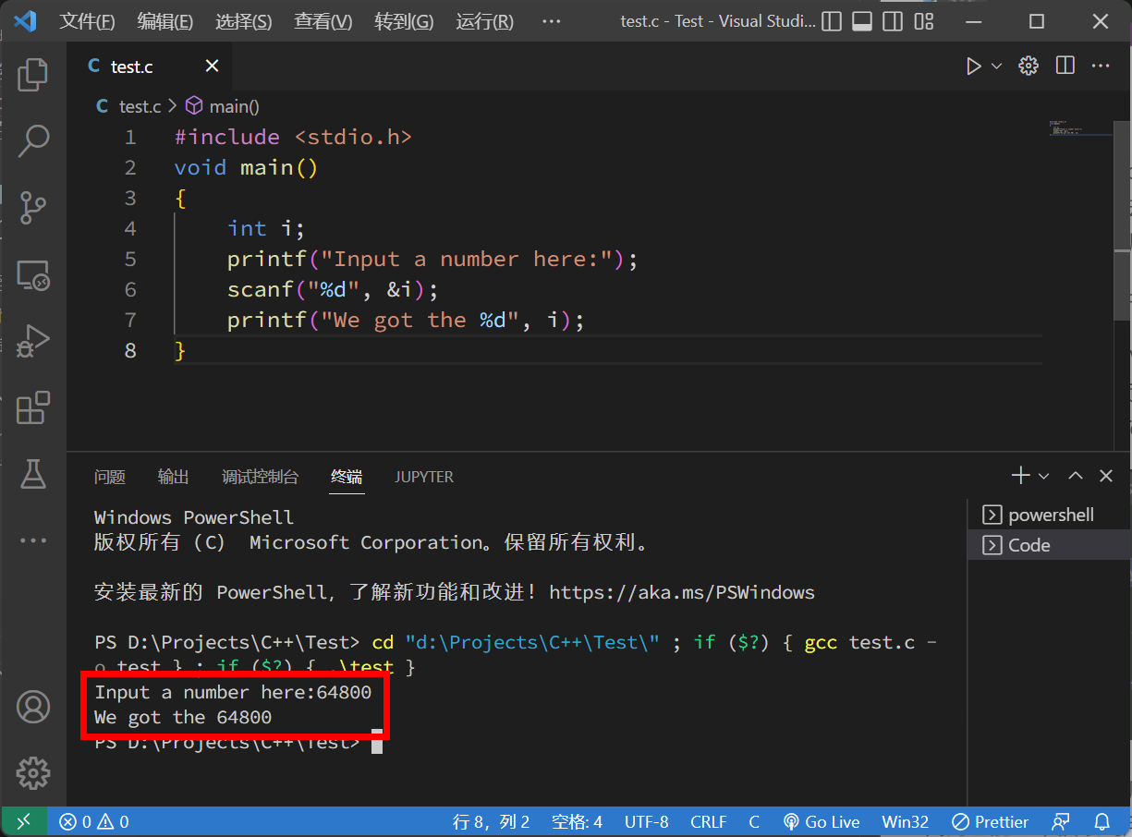Open the 选择(S) menu
Image resolution: width=1132 pixels, height=837 pixels.
(244, 21)
